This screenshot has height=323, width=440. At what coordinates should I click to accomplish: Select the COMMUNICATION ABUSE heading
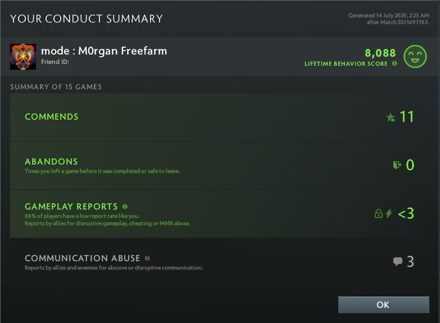click(x=83, y=258)
